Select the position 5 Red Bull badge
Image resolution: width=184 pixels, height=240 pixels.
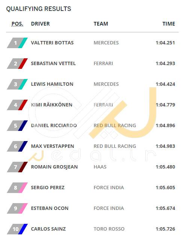[x=17, y=126]
